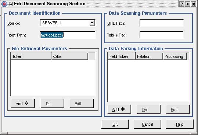Confirm the dialog with OK
Image resolution: width=198 pixels, height=135 pixels.
click(x=115, y=124)
